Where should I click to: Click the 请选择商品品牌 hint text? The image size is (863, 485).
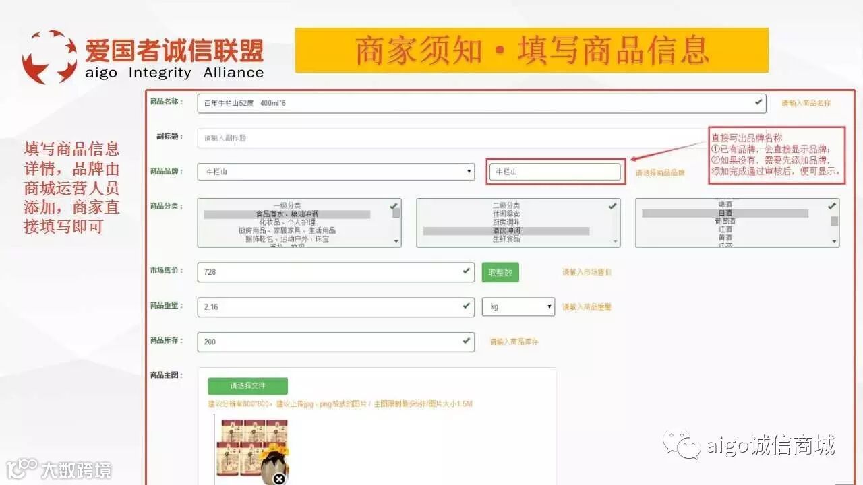click(660, 172)
